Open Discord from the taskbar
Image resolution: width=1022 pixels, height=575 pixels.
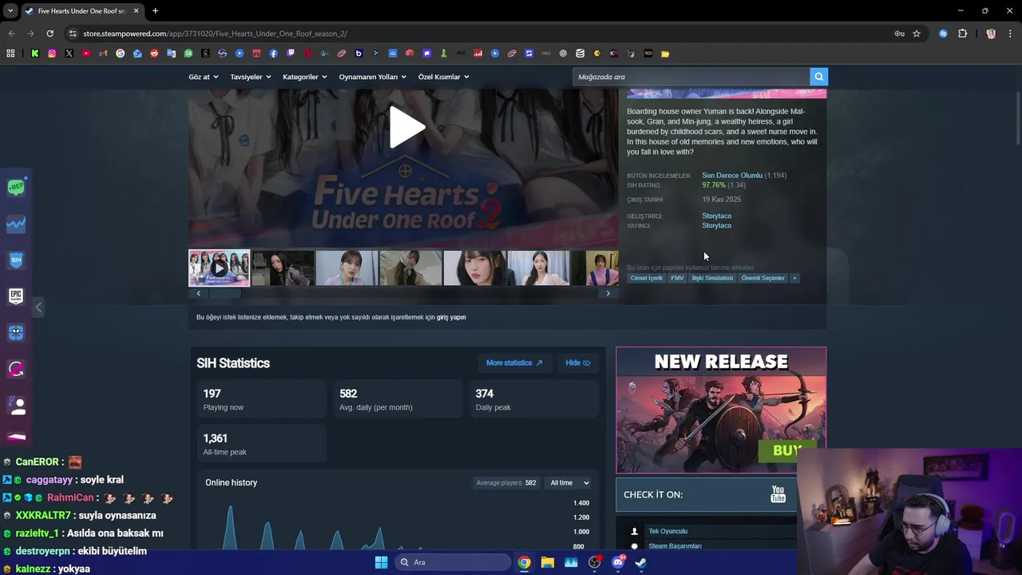pyautogui.click(x=617, y=562)
